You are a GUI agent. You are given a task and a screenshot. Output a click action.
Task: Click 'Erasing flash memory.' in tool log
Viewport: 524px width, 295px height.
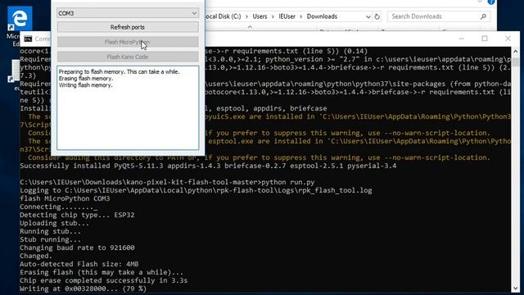coord(85,79)
